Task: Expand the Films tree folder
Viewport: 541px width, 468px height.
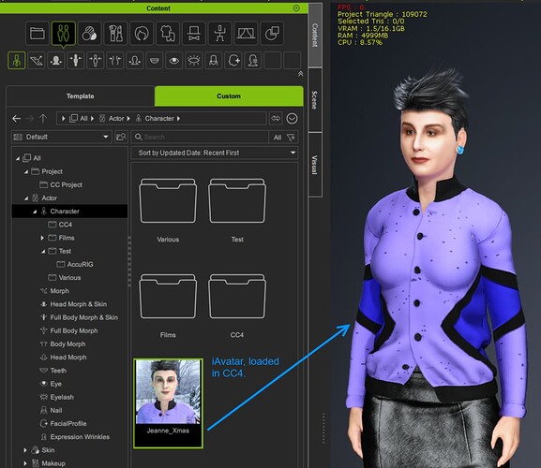Action: [x=42, y=238]
